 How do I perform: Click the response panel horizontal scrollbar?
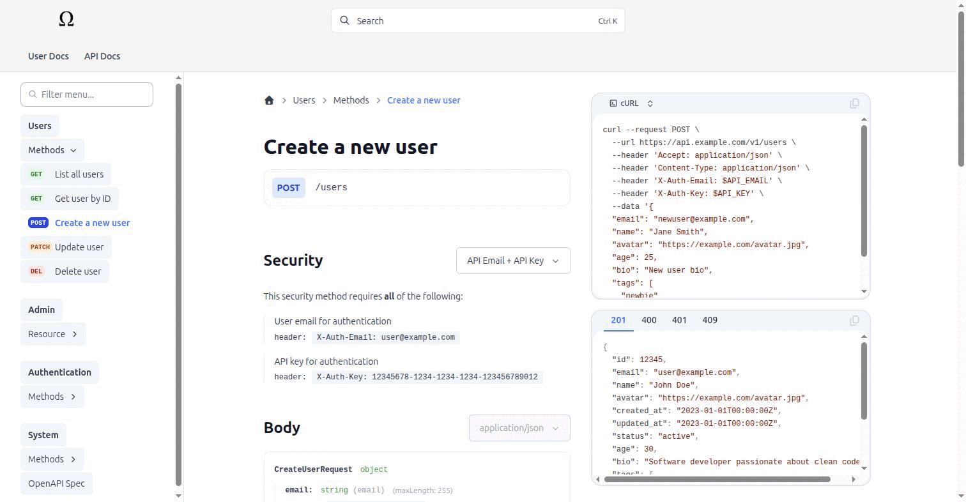coord(717,479)
